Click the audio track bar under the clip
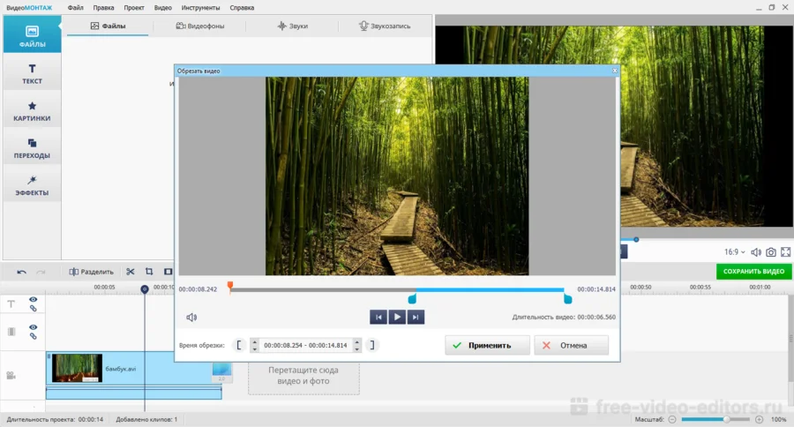The width and height of the screenshot is (794, 427). 134,393
